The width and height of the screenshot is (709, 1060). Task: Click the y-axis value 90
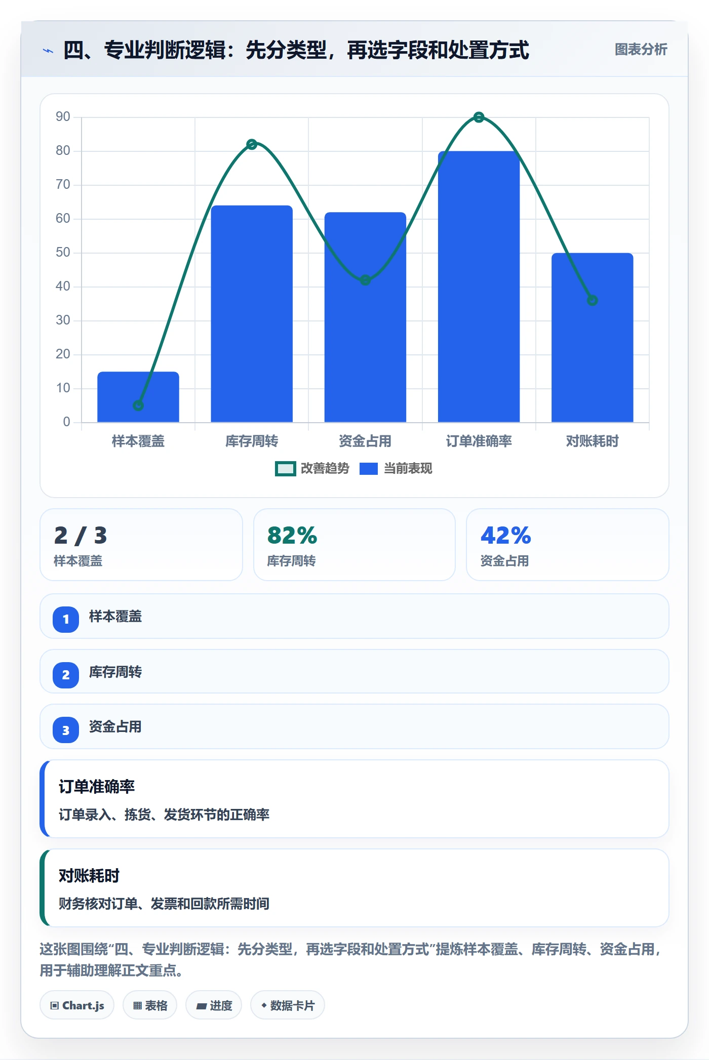pyautogui.click(x=63, y=117)
